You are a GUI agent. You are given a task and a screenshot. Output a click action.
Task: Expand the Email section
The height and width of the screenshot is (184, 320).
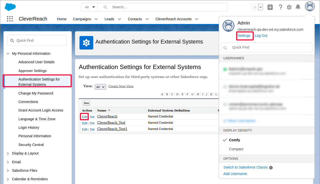(8, 162)
